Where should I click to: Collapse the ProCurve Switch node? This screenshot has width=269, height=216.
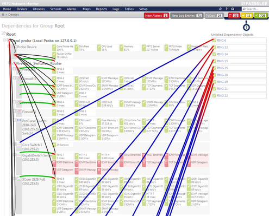pos(14,120)
